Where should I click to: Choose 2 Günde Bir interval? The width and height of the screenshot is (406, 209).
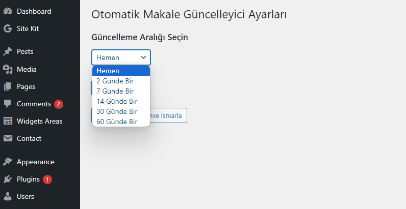(x=121, y=81)
